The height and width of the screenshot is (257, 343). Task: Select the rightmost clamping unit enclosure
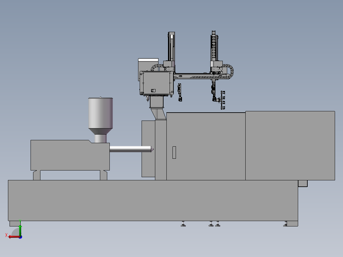290,146
